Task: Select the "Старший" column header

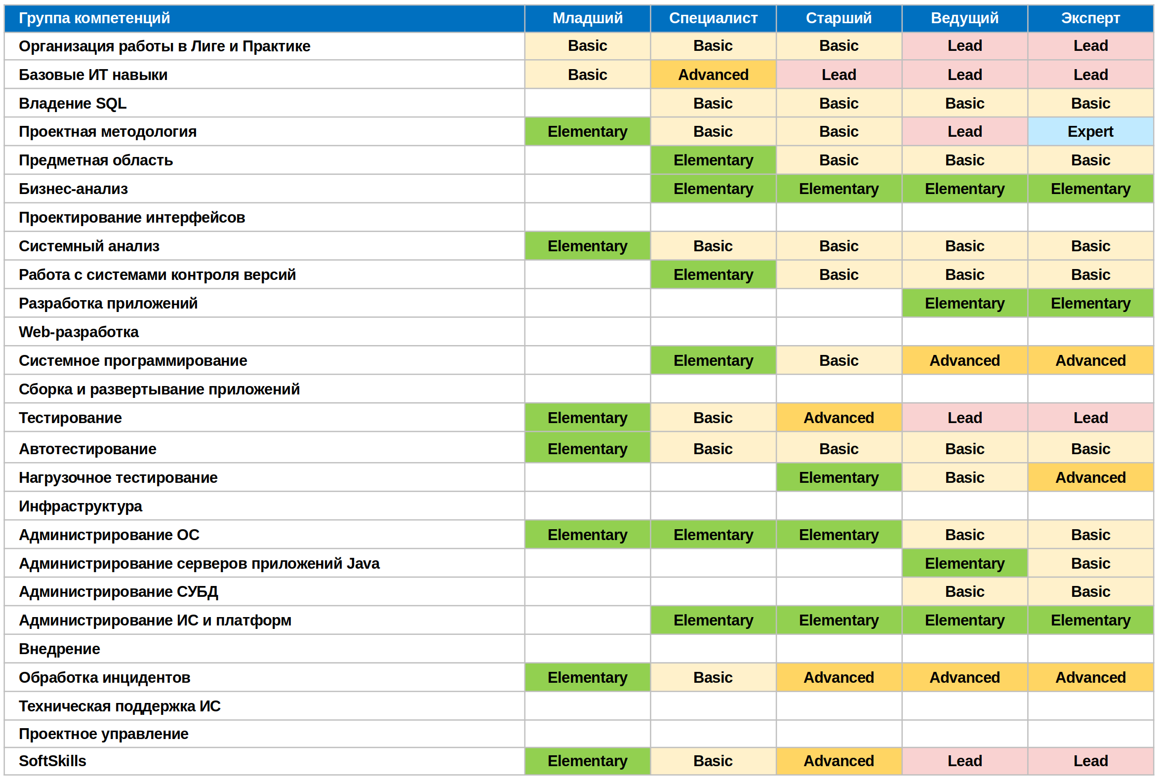Action: click(839, 18)
